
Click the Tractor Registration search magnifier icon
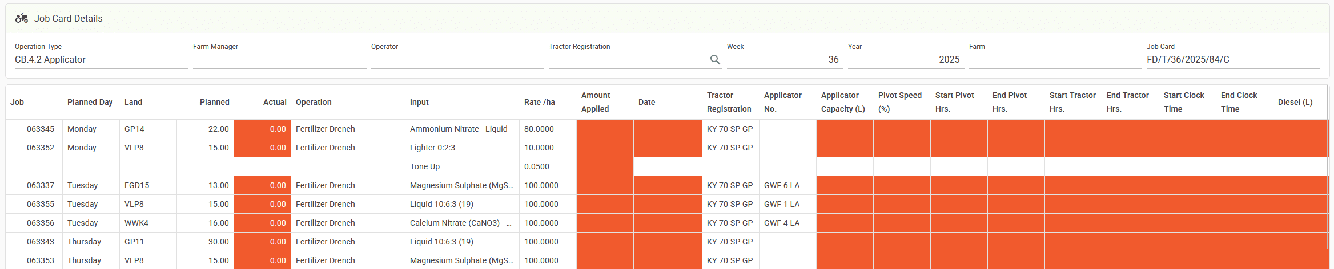[x=714, y=60]
